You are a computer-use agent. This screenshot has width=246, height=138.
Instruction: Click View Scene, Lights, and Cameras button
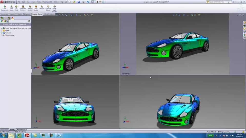pos(8,21)
